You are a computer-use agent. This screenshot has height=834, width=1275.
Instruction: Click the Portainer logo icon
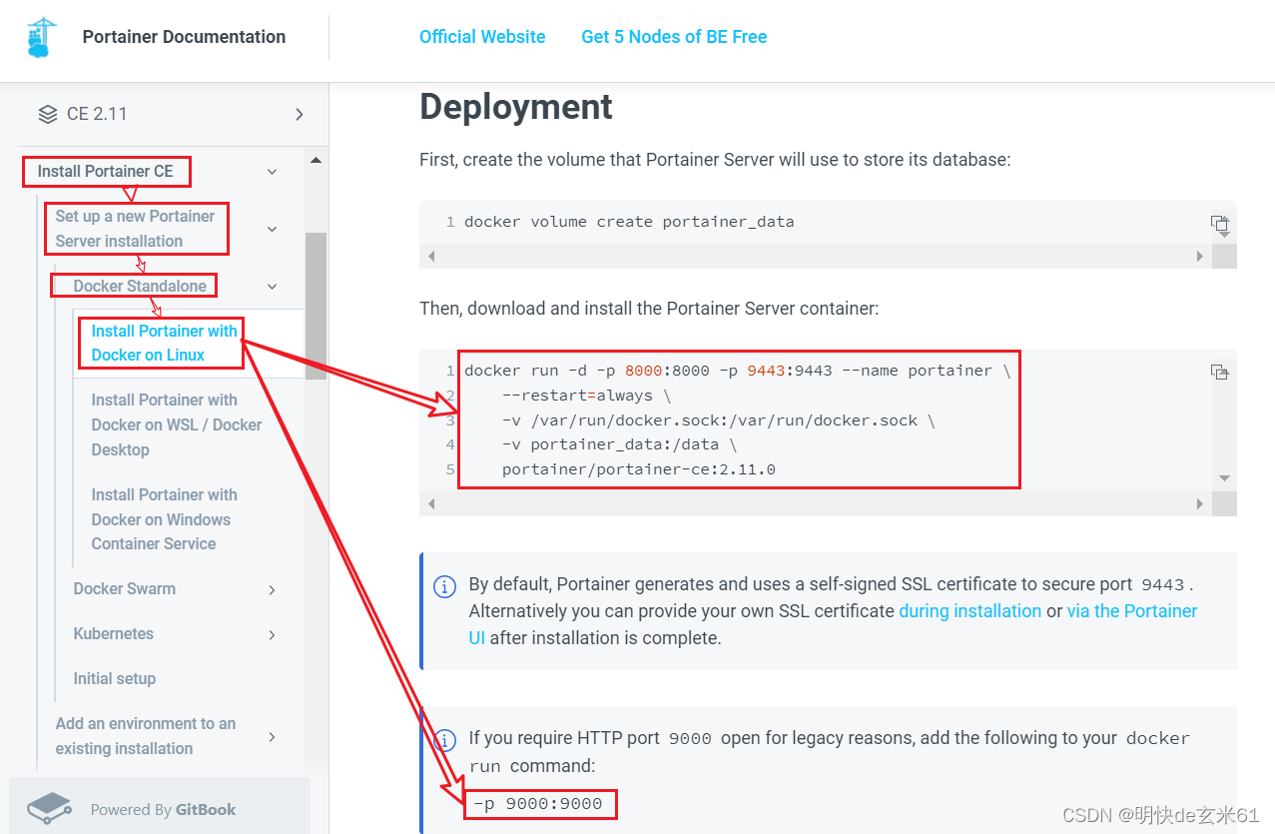(x=41, y=37)
